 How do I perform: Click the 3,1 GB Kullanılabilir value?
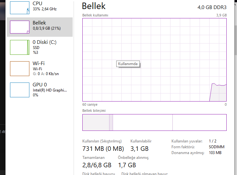pyautogui.click(x=139, y=149)
